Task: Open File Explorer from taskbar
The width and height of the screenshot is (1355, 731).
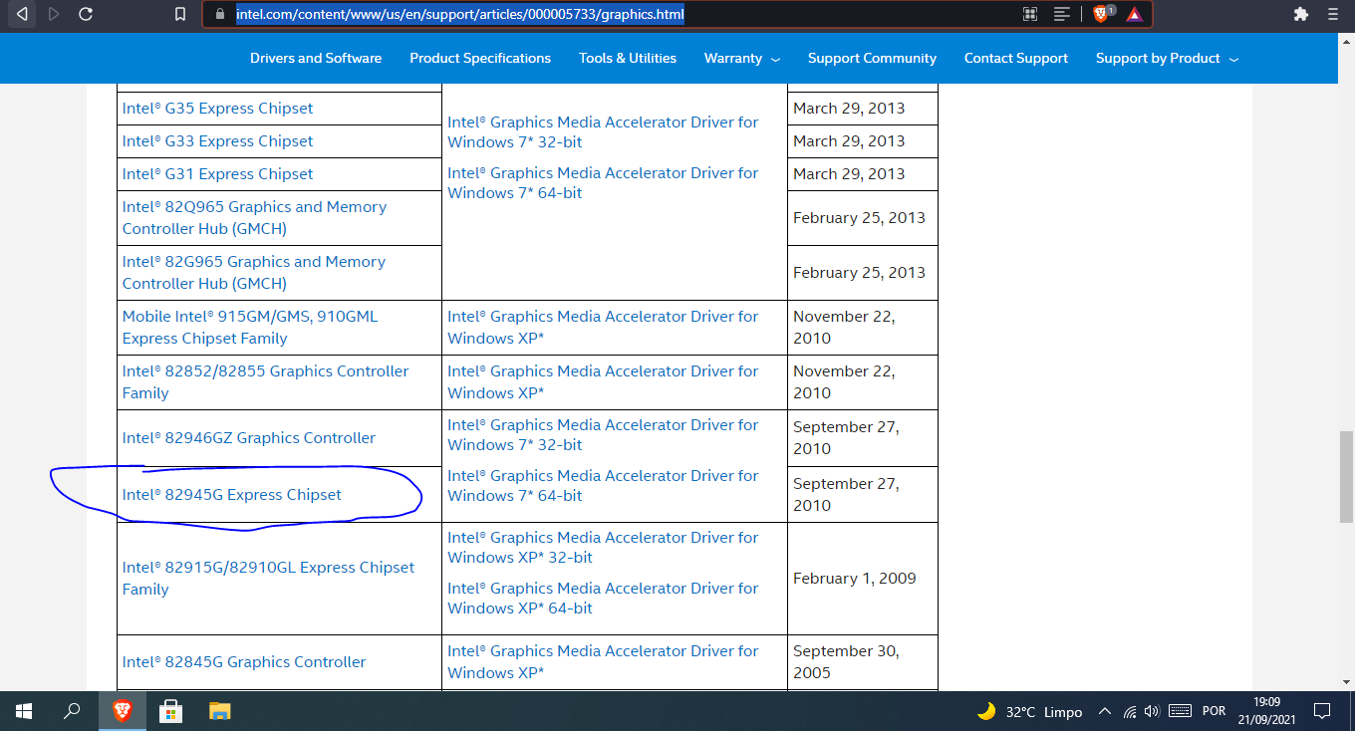Action: pos(219,711)
